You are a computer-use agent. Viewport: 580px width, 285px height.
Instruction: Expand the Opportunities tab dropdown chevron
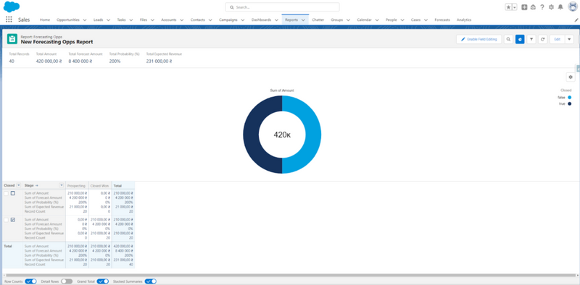point(85,20)
